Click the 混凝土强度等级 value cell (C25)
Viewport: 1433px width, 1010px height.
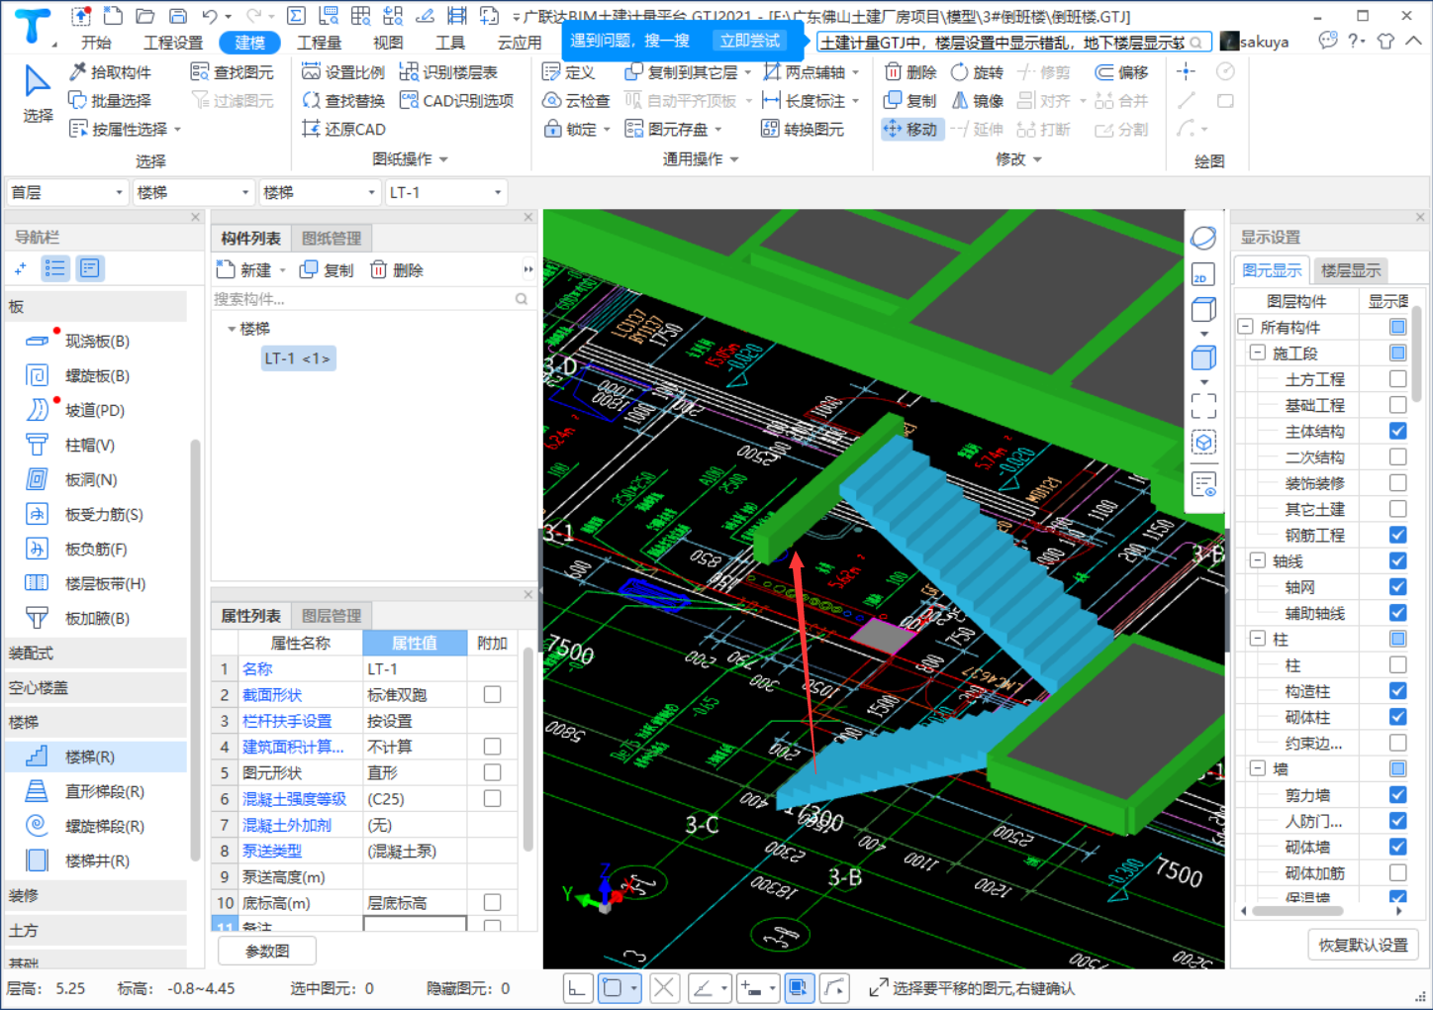(415, 798)
